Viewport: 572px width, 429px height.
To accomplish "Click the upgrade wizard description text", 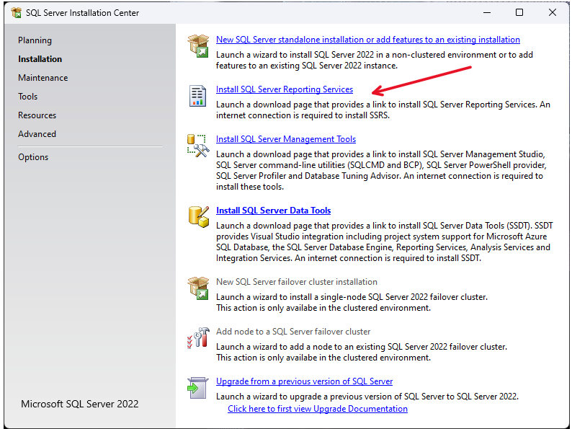I will (367, 396).
